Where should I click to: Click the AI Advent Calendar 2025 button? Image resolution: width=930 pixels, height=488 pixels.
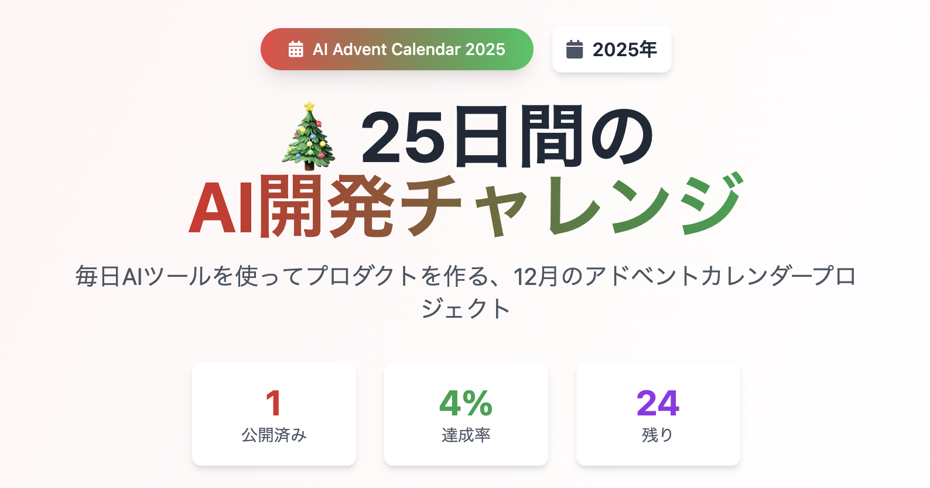396,50
